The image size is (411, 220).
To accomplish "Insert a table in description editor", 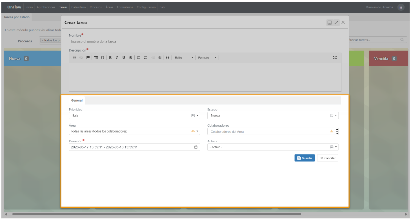I will point(96,58).
